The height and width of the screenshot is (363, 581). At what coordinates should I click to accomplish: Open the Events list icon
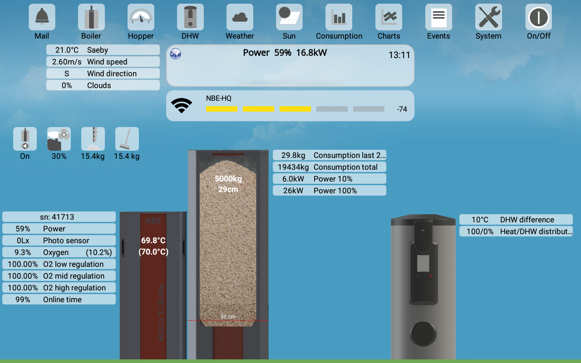(438, 17)
